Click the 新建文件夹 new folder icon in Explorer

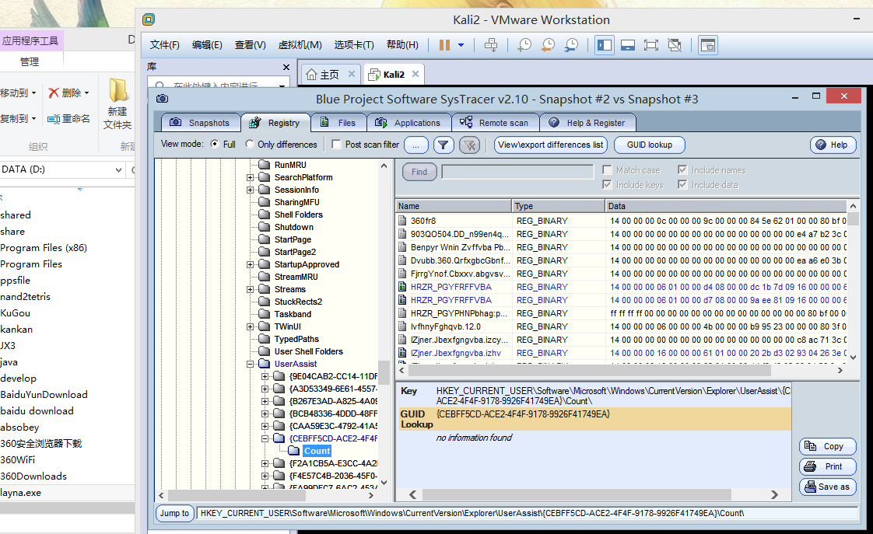[117, 90]
